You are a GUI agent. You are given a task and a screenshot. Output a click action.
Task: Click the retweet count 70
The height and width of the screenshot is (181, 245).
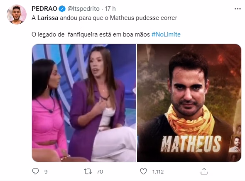pos(100,171)
